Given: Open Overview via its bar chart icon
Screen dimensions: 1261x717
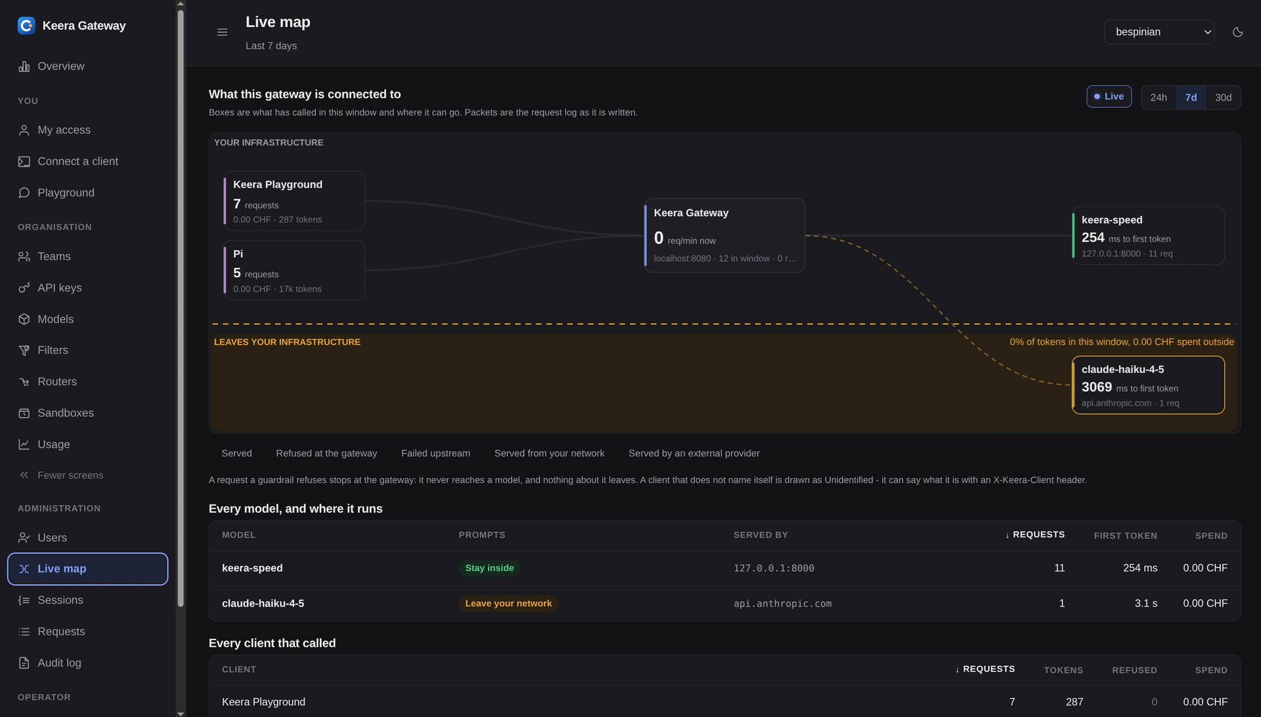Looking at the screenshot, I should tap(24, 66).
